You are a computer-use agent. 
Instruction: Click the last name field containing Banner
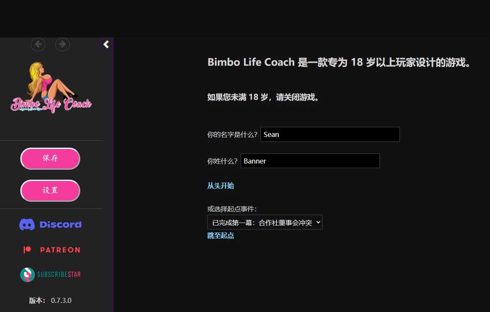coord(310,161)
